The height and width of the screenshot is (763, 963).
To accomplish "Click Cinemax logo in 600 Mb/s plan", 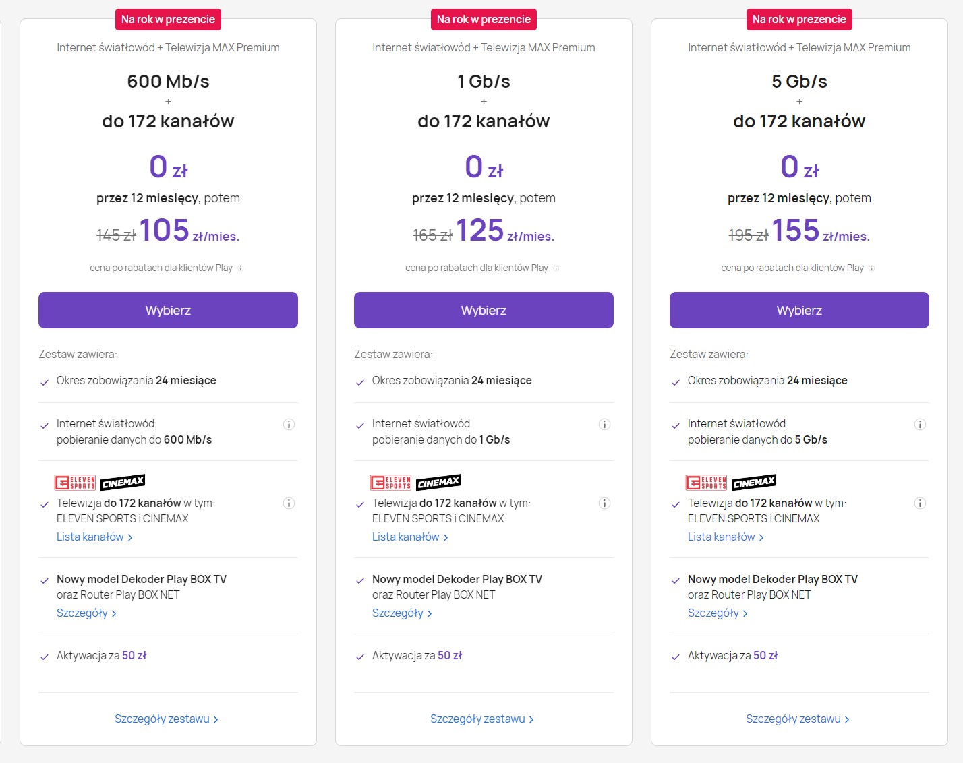I will click(123, 482).
